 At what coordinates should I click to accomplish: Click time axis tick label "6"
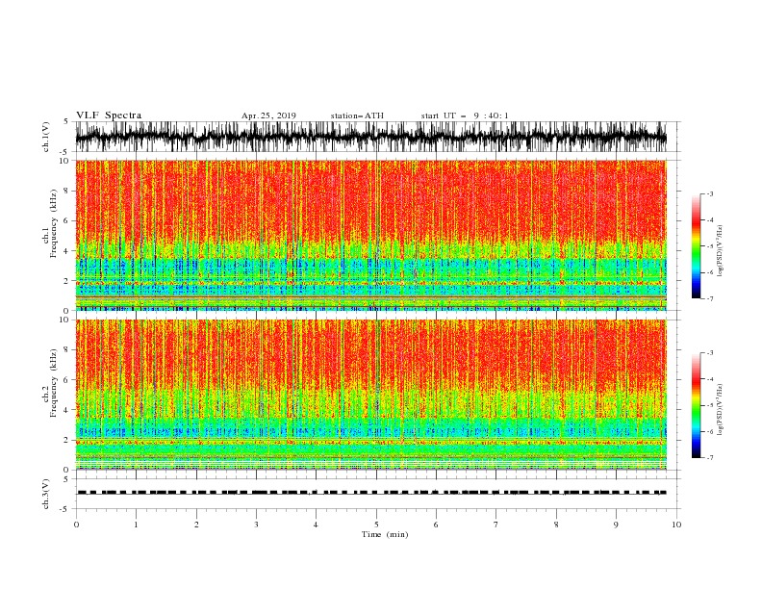(436, 525)
